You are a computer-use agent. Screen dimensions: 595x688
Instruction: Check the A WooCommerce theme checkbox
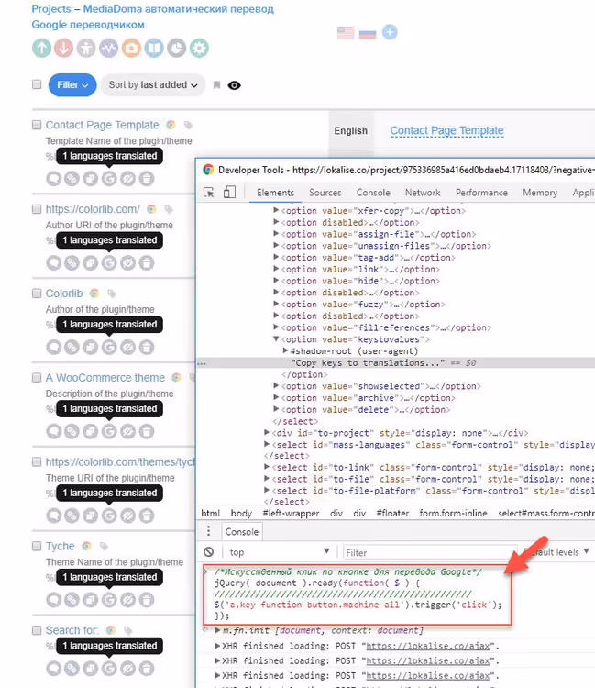37,378
